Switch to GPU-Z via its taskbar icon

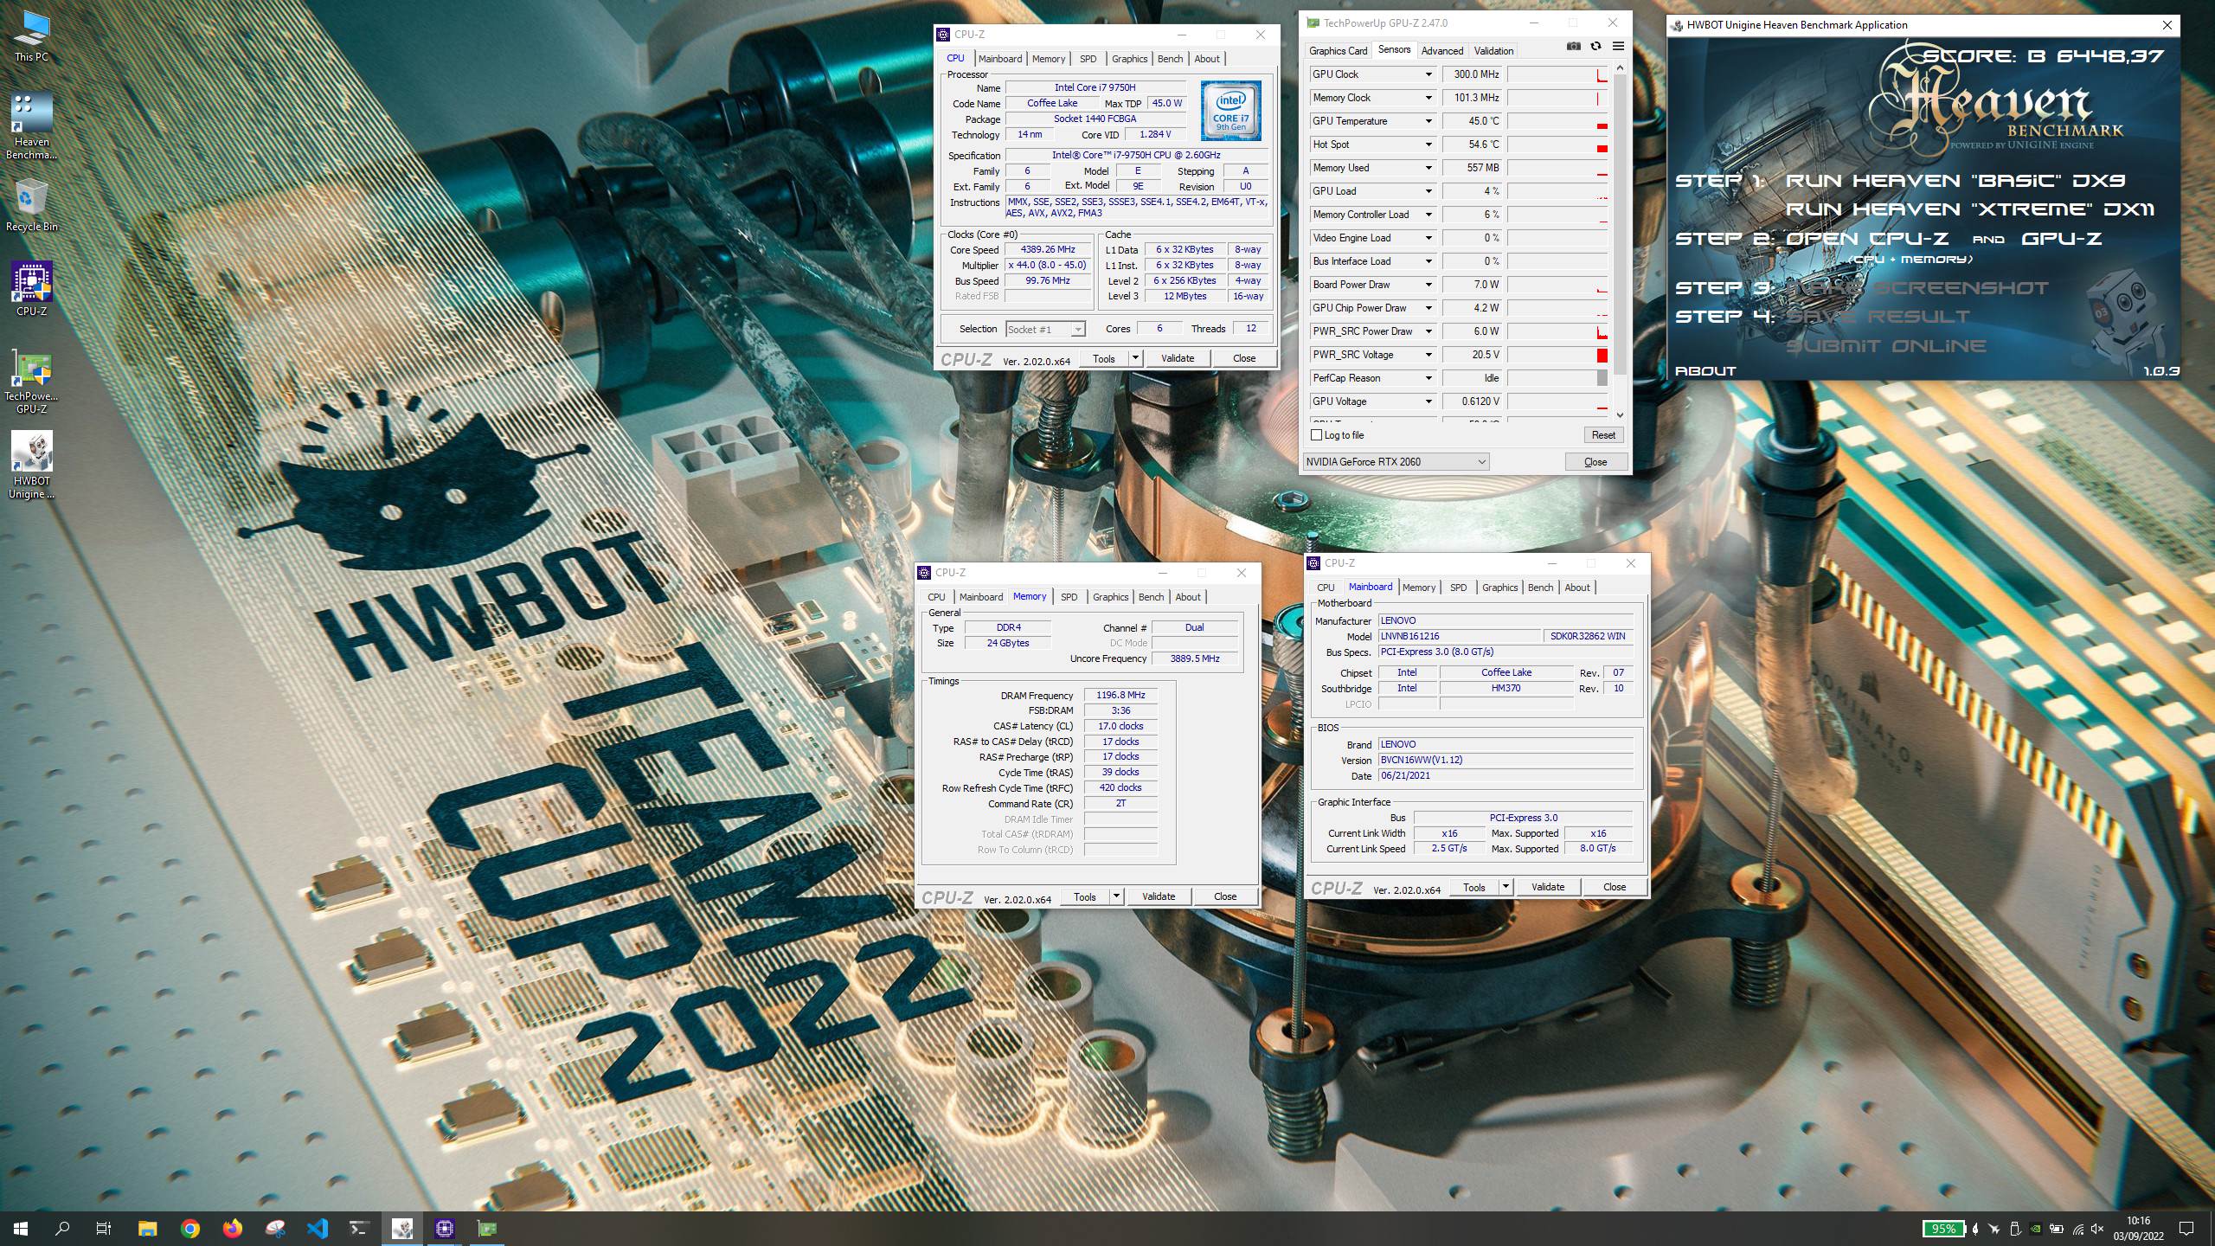(x=487, y=1228)
